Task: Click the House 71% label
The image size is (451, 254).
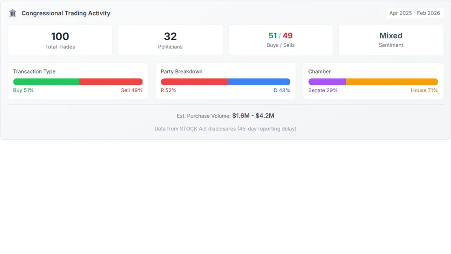Action: tap(424, 90)
